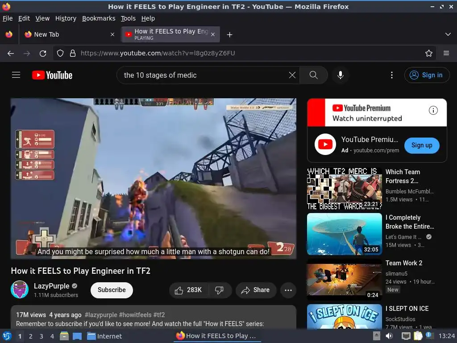Clear the YouTube search box text
This screenshot has height=343, width=457.
292,75
